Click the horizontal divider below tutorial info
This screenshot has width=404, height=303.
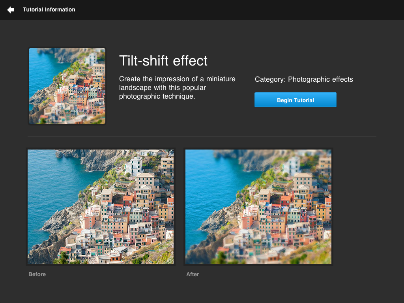pos(202,137)
